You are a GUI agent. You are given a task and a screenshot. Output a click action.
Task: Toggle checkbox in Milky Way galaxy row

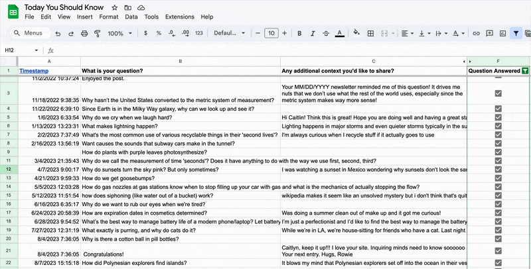(x=498, y=109)
